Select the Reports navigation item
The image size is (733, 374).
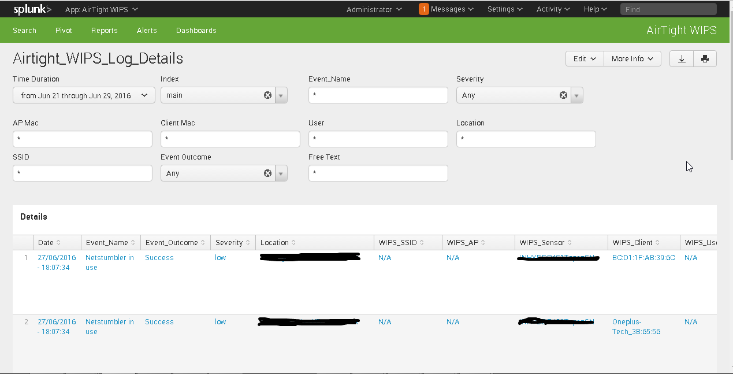[104, 30]
